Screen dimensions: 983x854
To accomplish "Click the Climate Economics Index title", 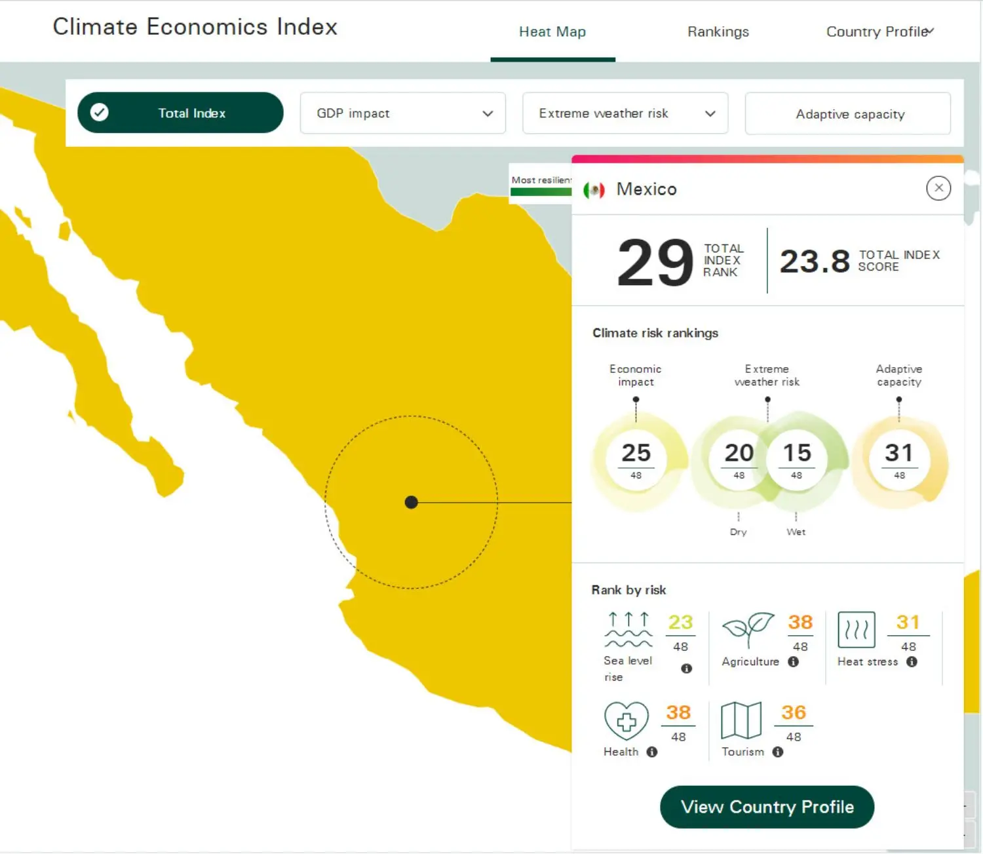I will tap(195, 27).
